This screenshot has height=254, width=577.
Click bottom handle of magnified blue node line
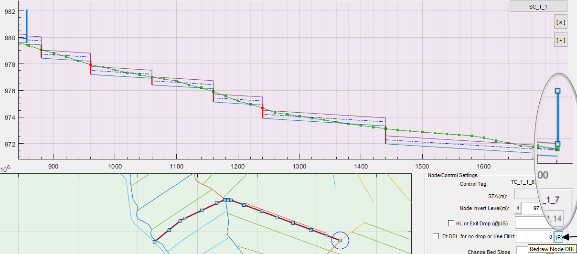[557, 144]
